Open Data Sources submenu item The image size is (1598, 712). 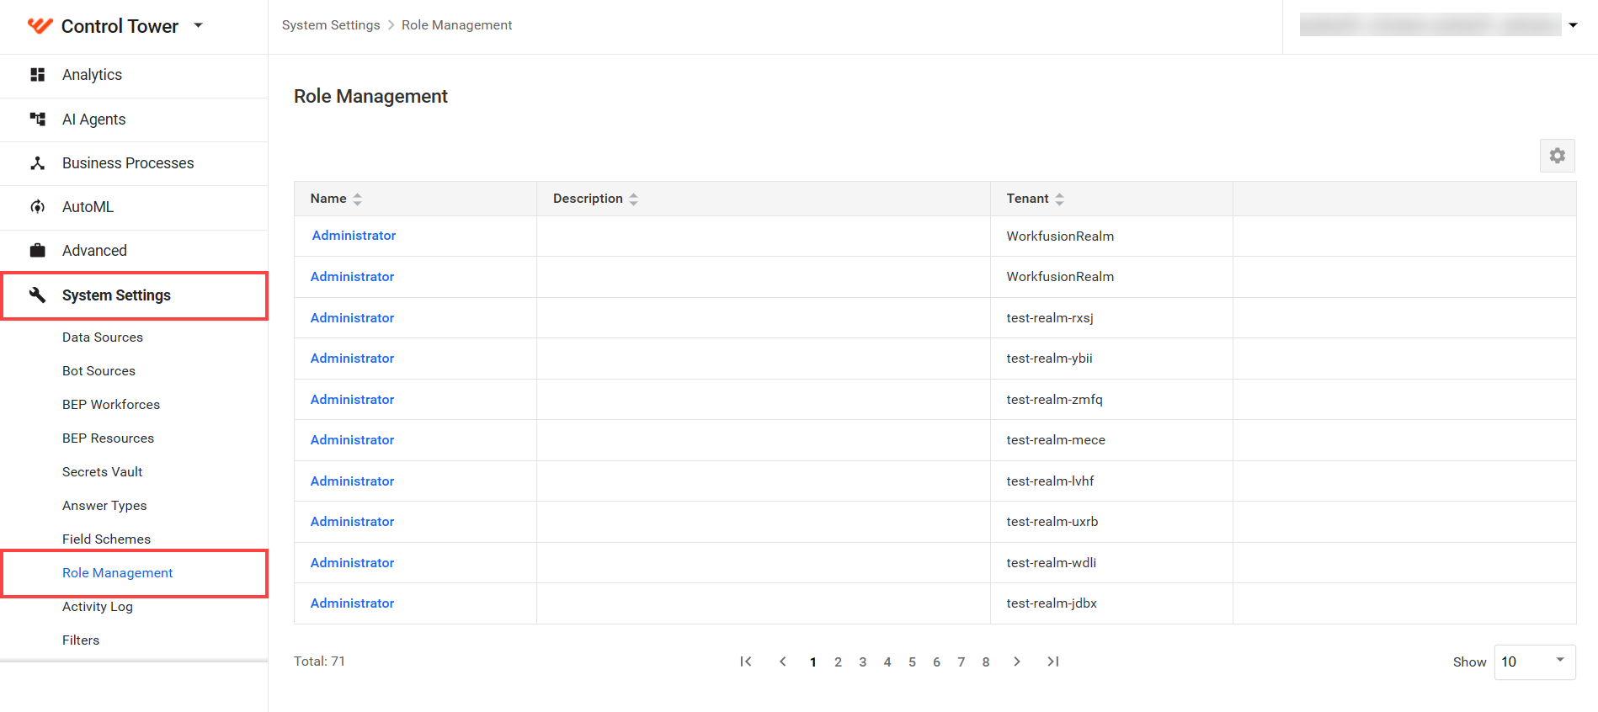click(103, 337)
